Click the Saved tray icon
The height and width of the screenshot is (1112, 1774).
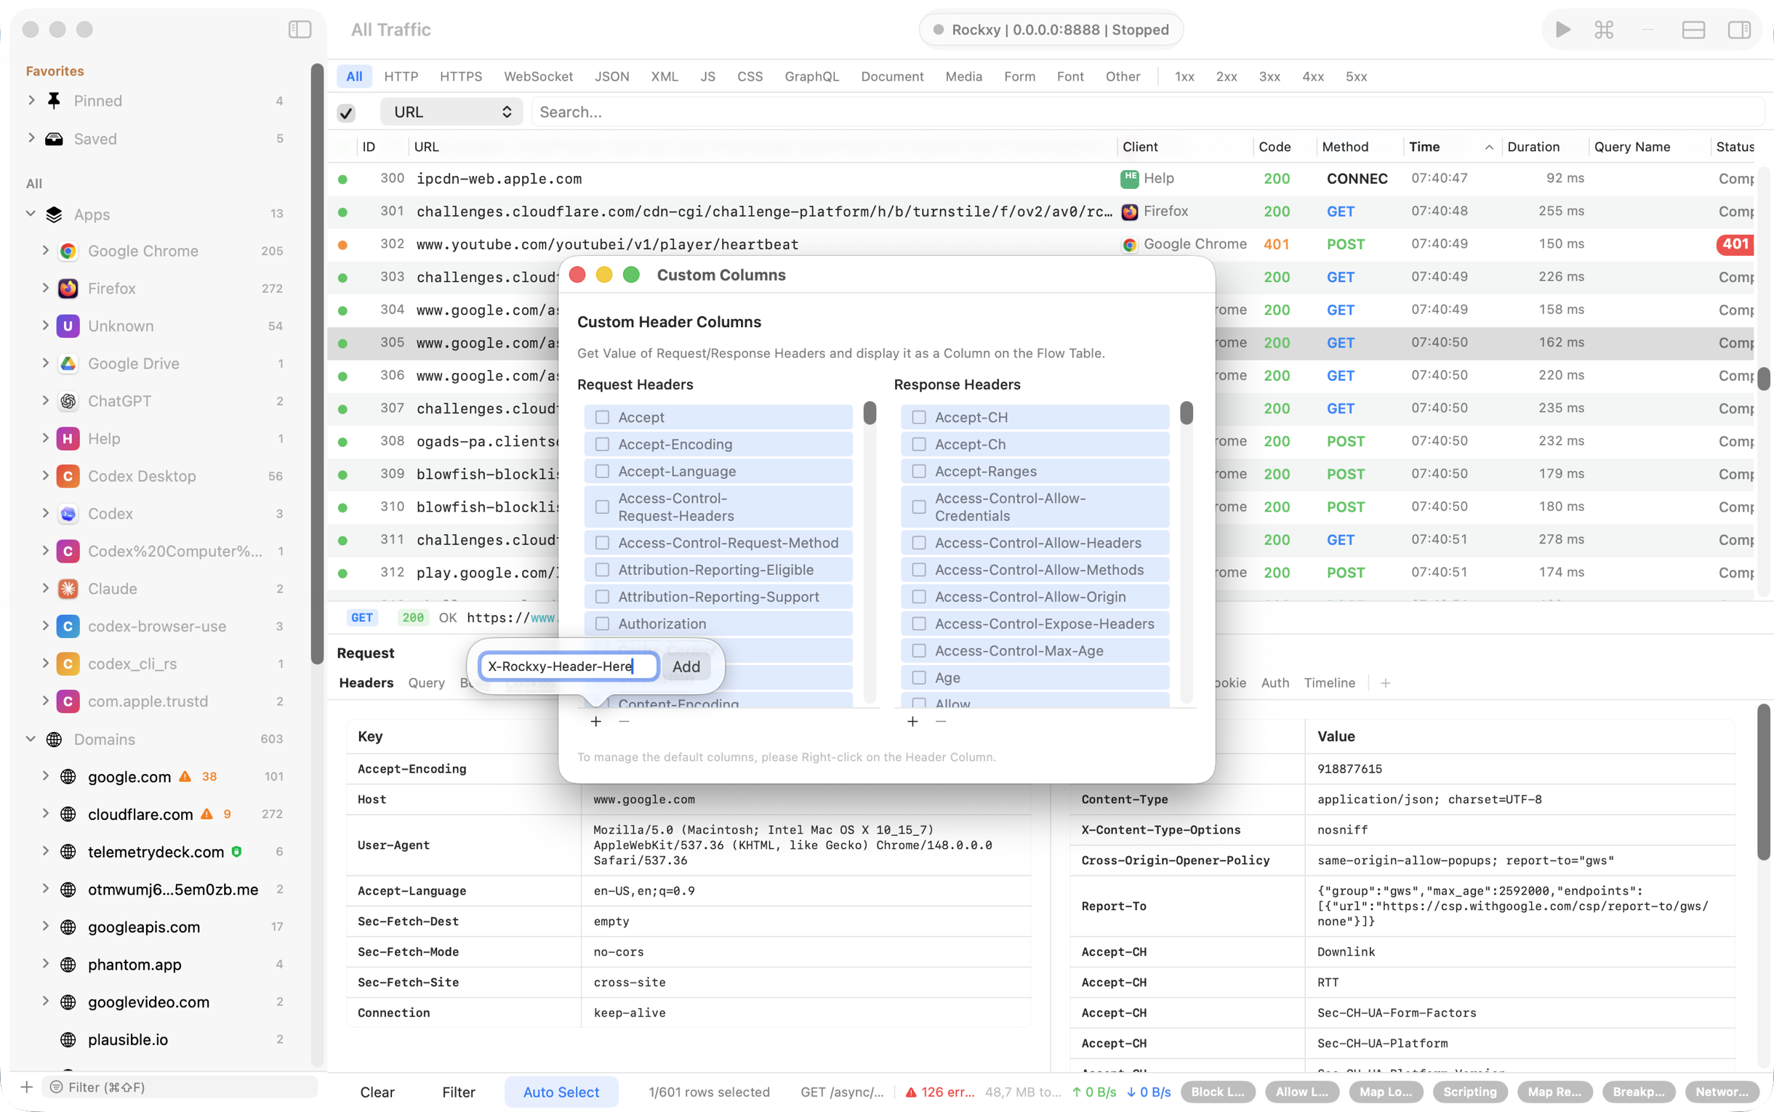coord(54,139)
